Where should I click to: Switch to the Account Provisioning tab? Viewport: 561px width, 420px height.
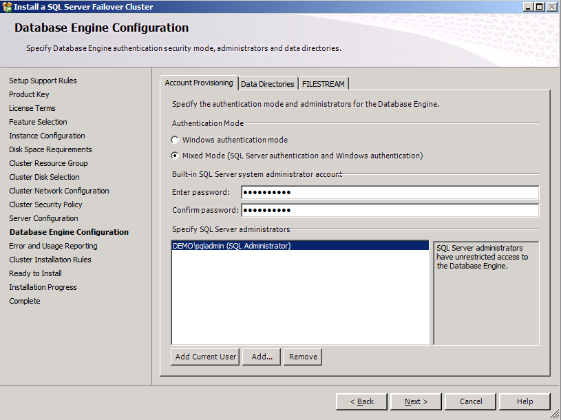coord(199,83)
